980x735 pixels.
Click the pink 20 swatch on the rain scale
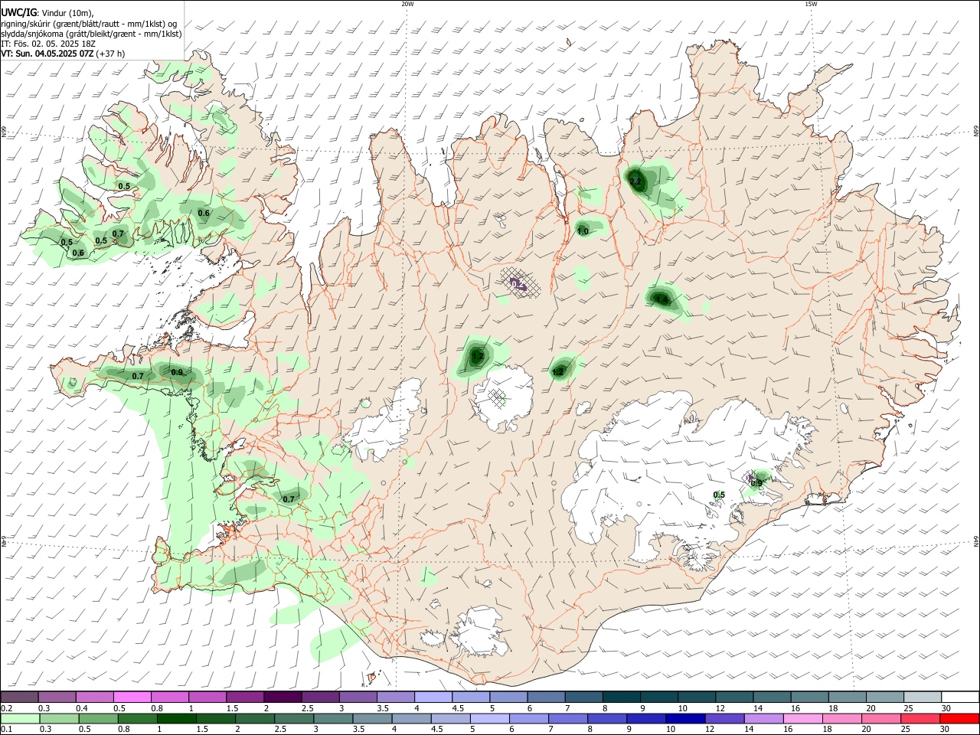881,718
